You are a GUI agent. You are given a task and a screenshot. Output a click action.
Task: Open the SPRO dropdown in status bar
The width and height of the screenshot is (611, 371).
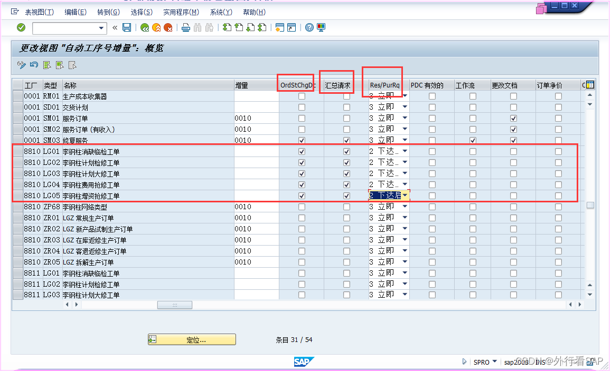495,362
